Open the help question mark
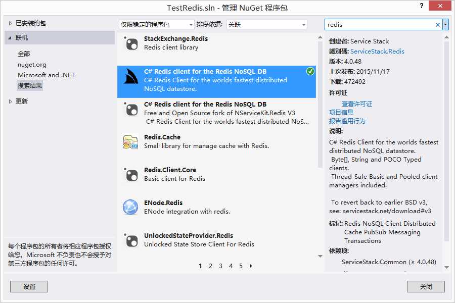This screenshot has height=303, width=455. tap(422, 6)
